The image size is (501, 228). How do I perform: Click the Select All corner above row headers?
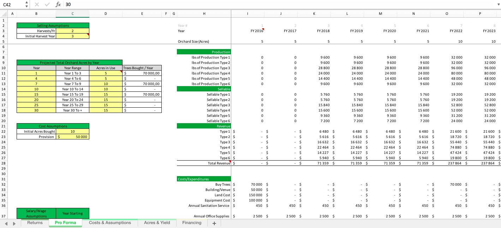[x=3, y=13]
